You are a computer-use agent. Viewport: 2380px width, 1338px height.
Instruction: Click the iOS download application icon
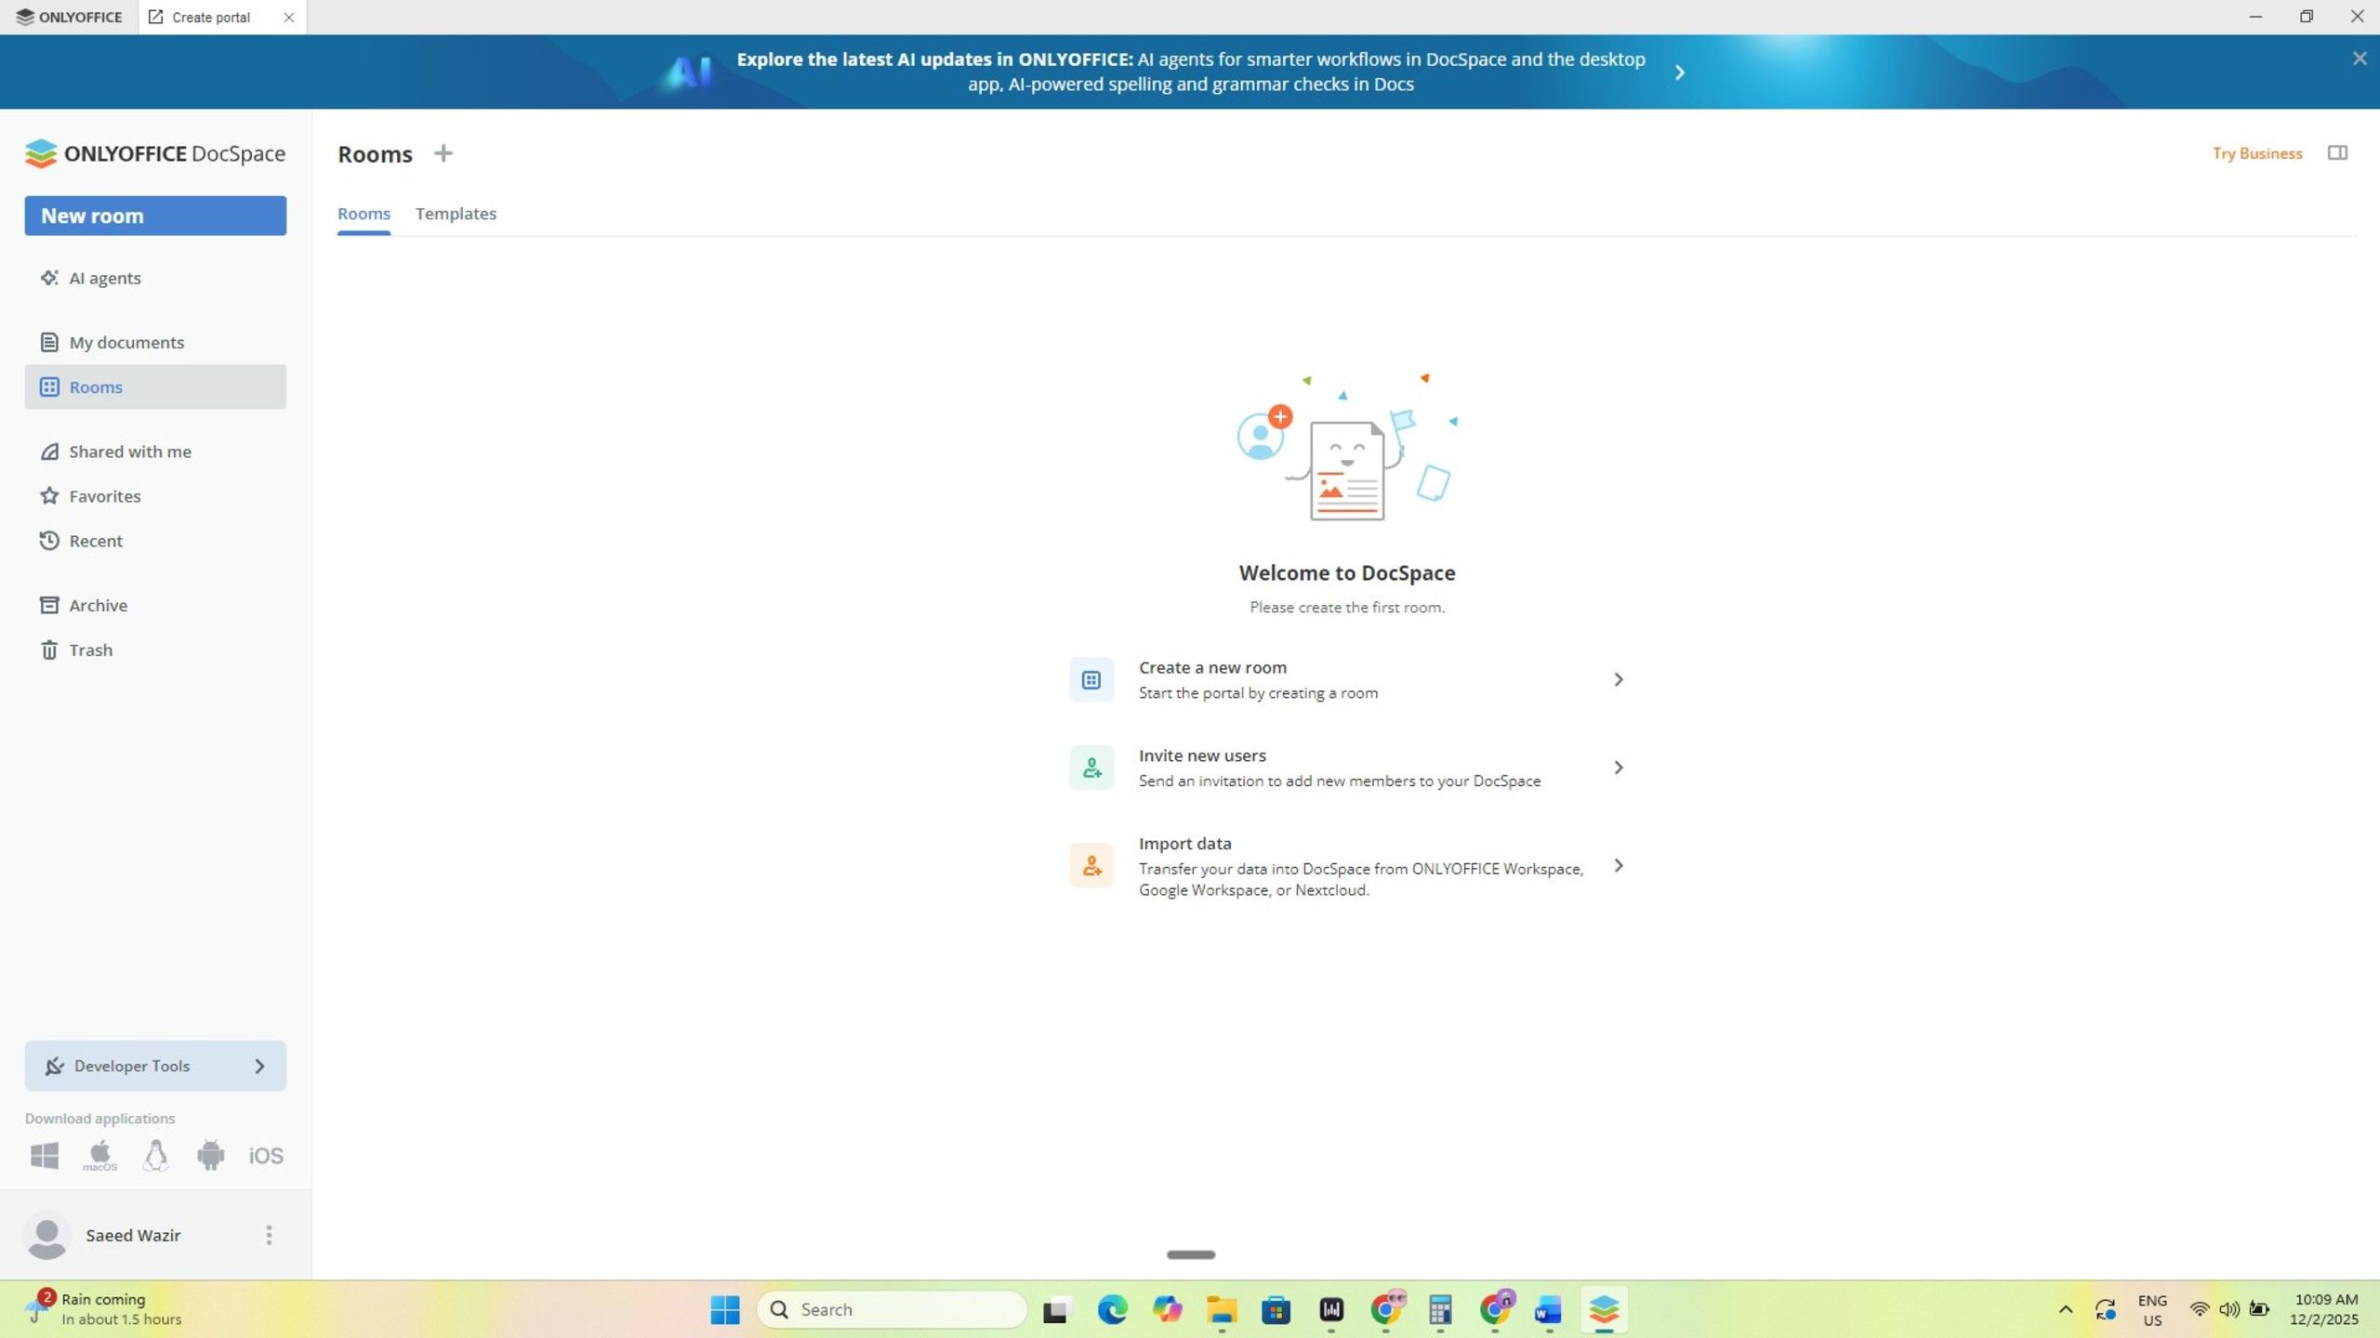coord(266,1155)
